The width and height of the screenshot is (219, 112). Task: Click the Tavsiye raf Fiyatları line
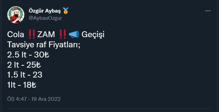click(44, 45)
